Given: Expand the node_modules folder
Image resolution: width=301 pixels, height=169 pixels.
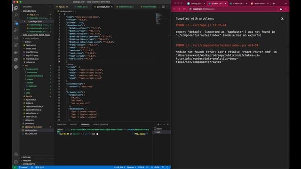Looking at the screenshot, I should (x=32, y=38).
